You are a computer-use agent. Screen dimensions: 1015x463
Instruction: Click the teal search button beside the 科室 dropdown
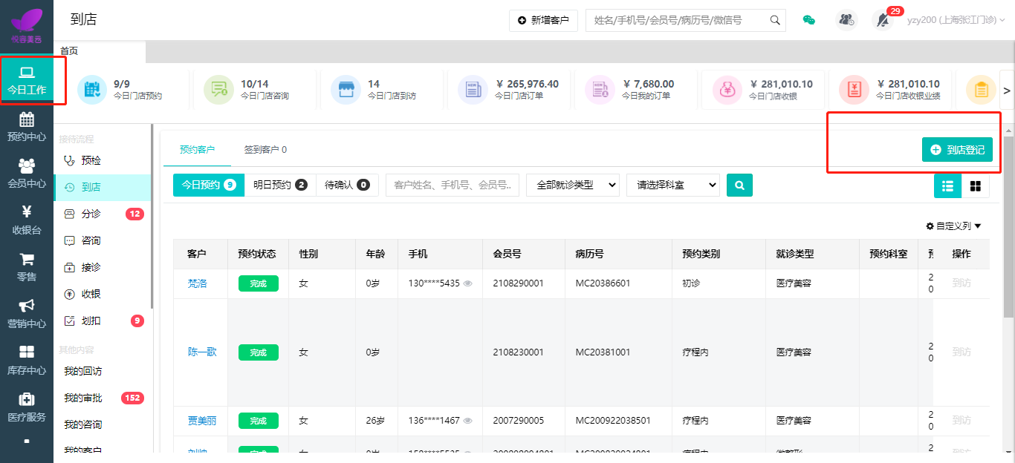(740, 185)
